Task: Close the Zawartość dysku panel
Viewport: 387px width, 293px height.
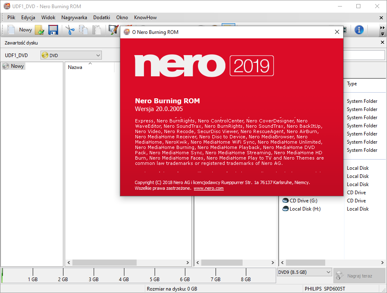Action: tap(382, 42)
